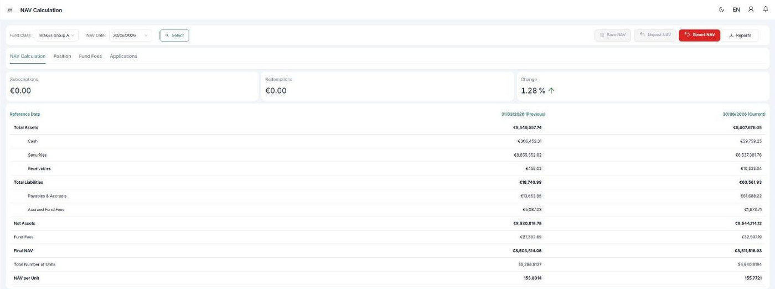The width and height of the screenshot is (775, 289).
Task: Click current Cash value €59,759.25
Action: pyautogui.click(x=751, y=141)
